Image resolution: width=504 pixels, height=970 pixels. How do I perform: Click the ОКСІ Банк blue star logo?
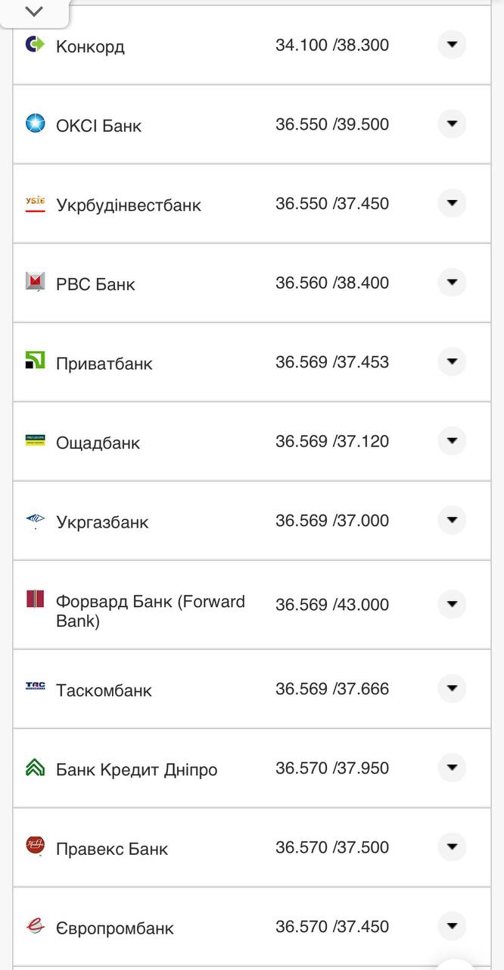click(36, 123)
